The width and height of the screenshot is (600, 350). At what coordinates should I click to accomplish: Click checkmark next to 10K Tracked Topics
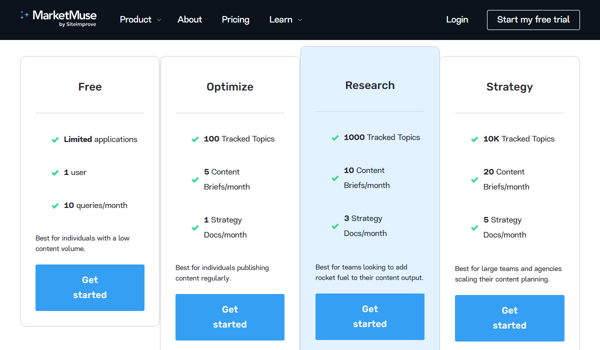(475, 139)
